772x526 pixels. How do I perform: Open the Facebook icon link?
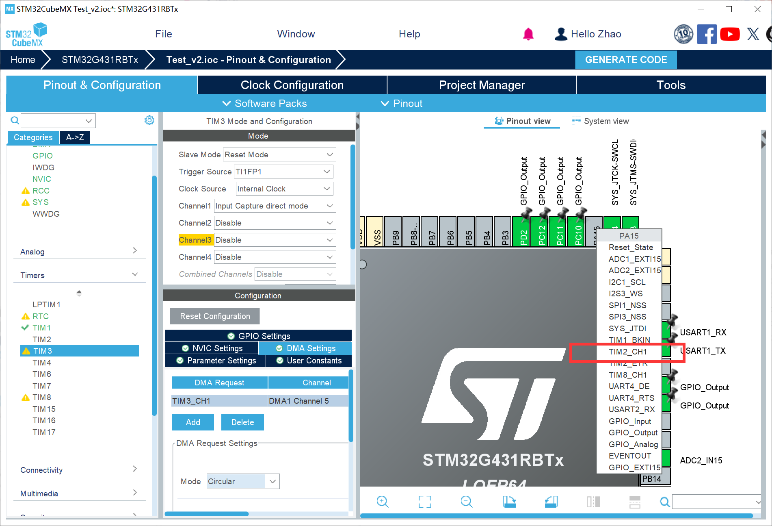707,34
